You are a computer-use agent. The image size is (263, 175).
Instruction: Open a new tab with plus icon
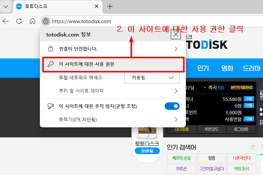pyautogui.click(x=110, y=6)
